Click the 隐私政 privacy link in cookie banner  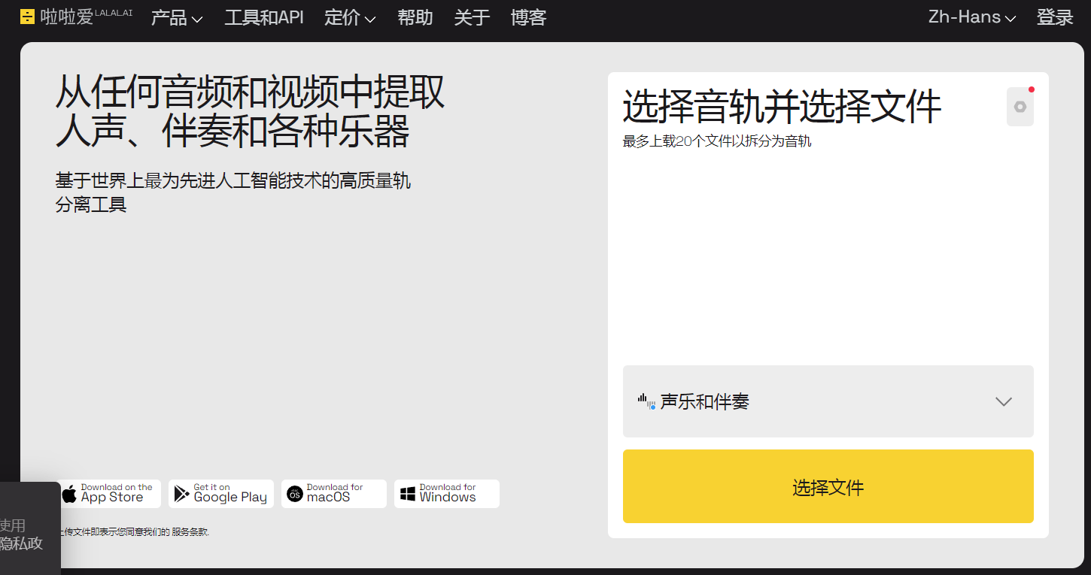(x=21, y=543)
